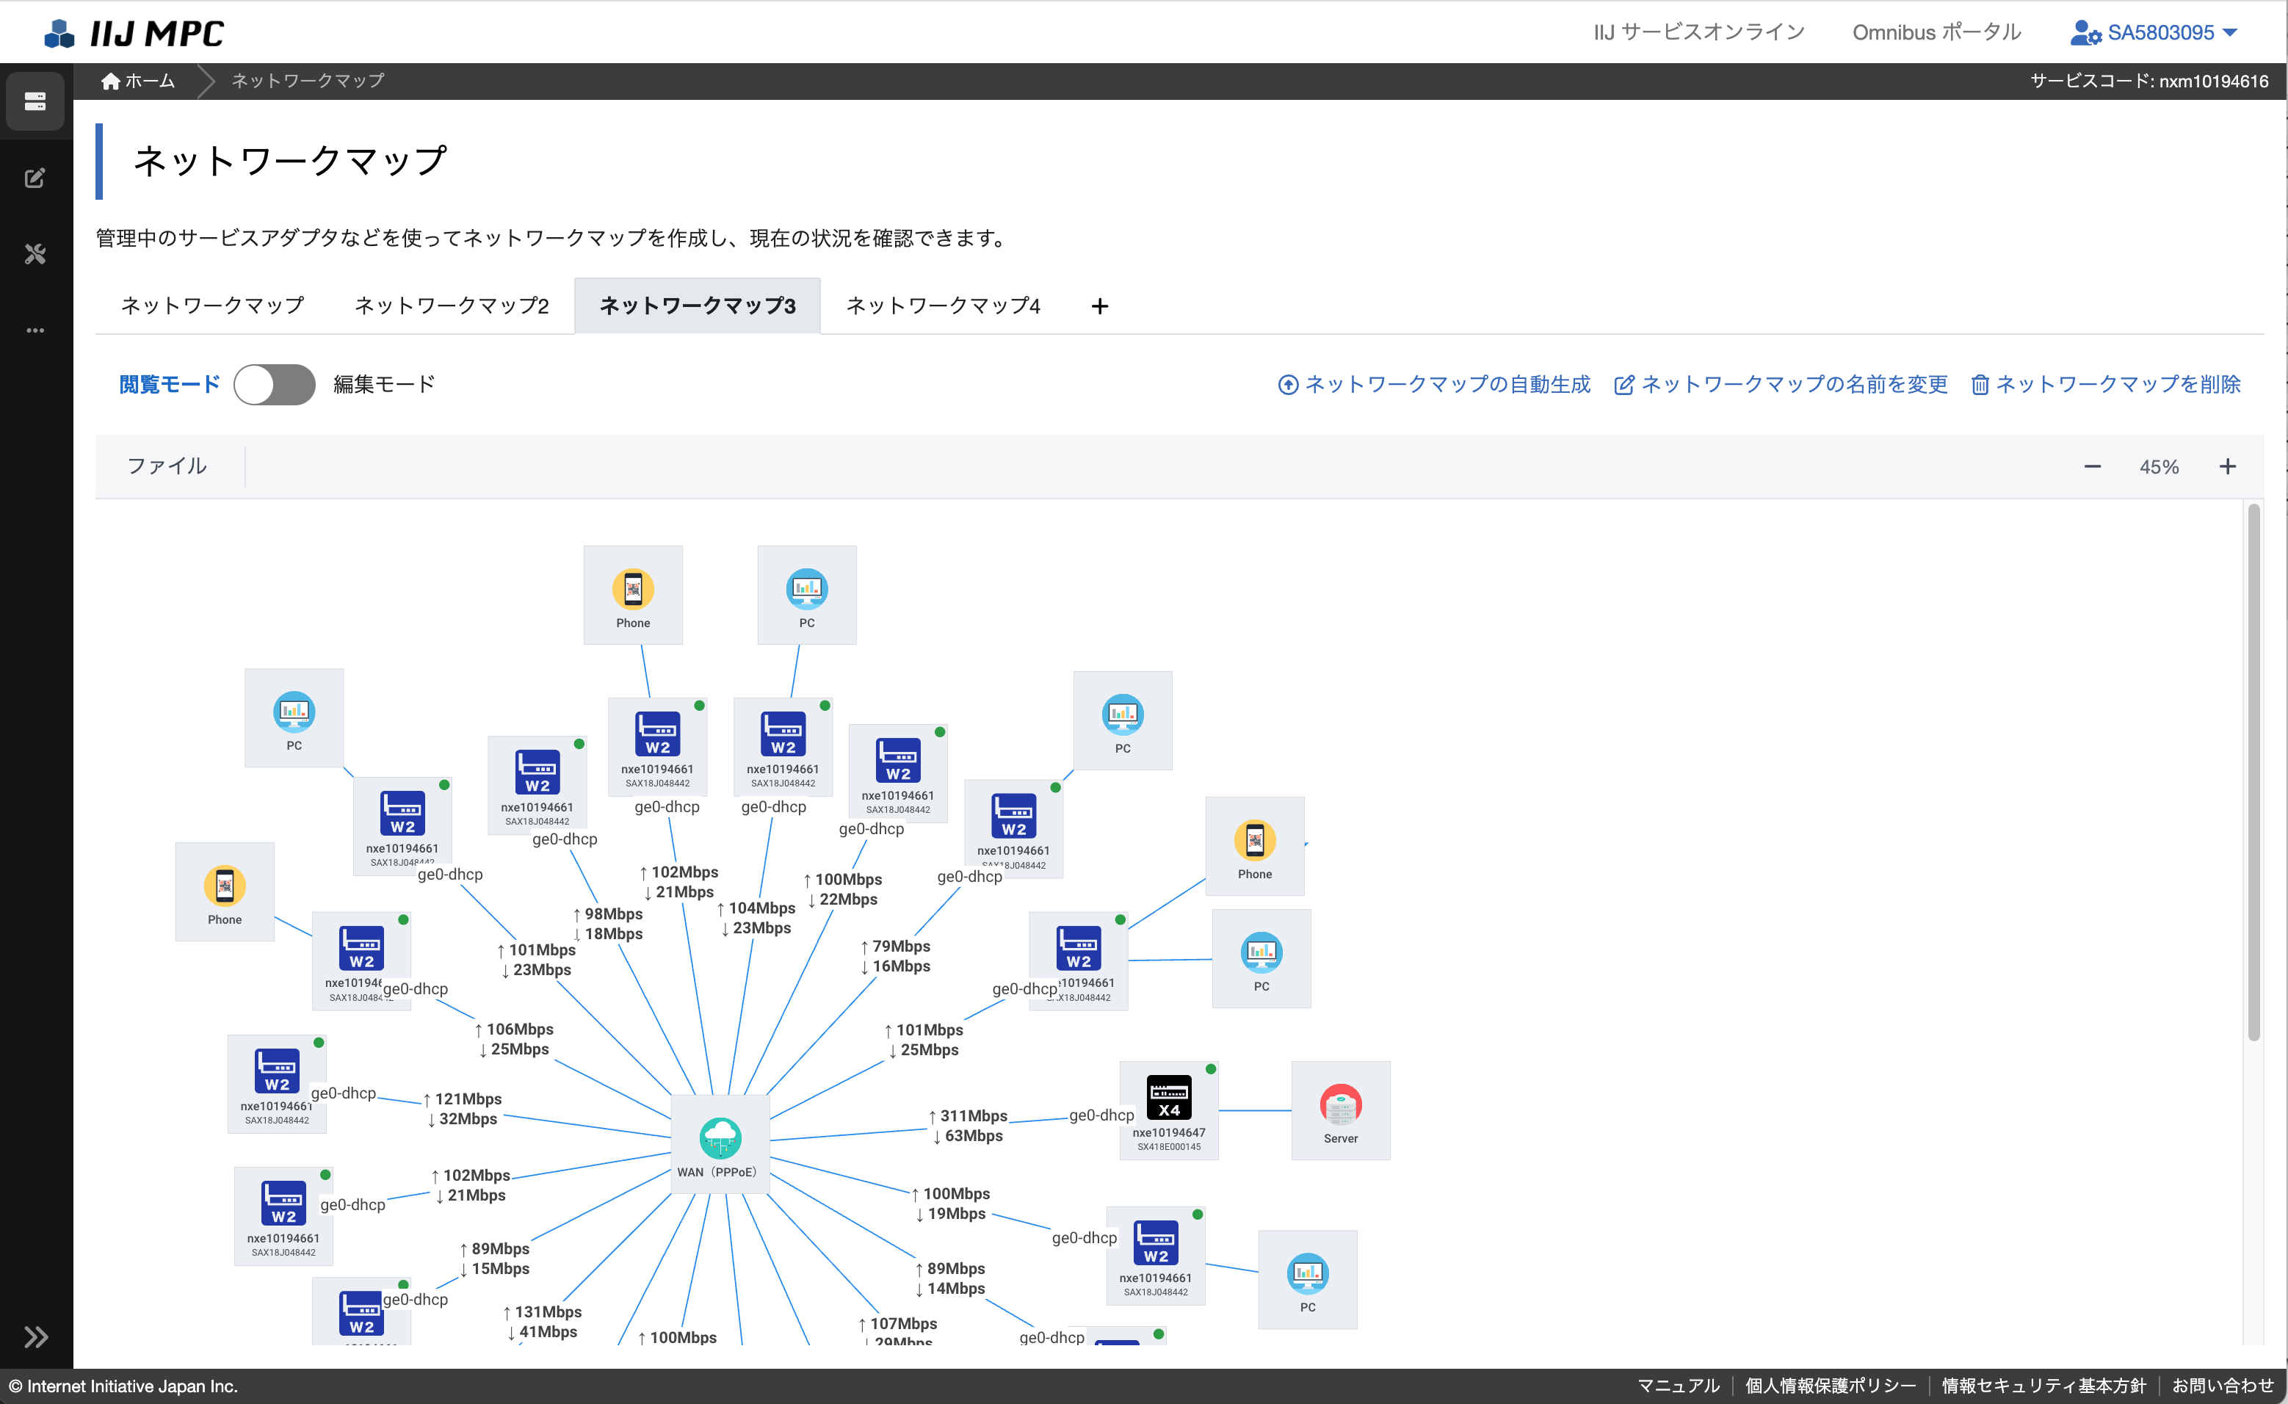
Task: Click the server list icon in sidebar
Action: (x=35, y=101)
